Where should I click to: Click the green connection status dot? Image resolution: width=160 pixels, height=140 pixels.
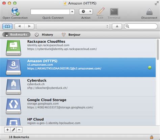coord(150,68)
